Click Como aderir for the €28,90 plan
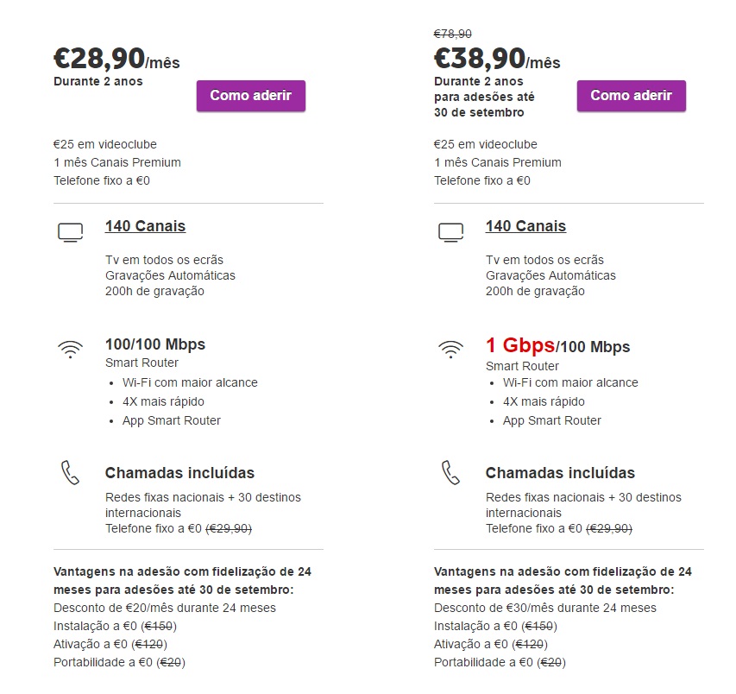 [x=250, y=96]
